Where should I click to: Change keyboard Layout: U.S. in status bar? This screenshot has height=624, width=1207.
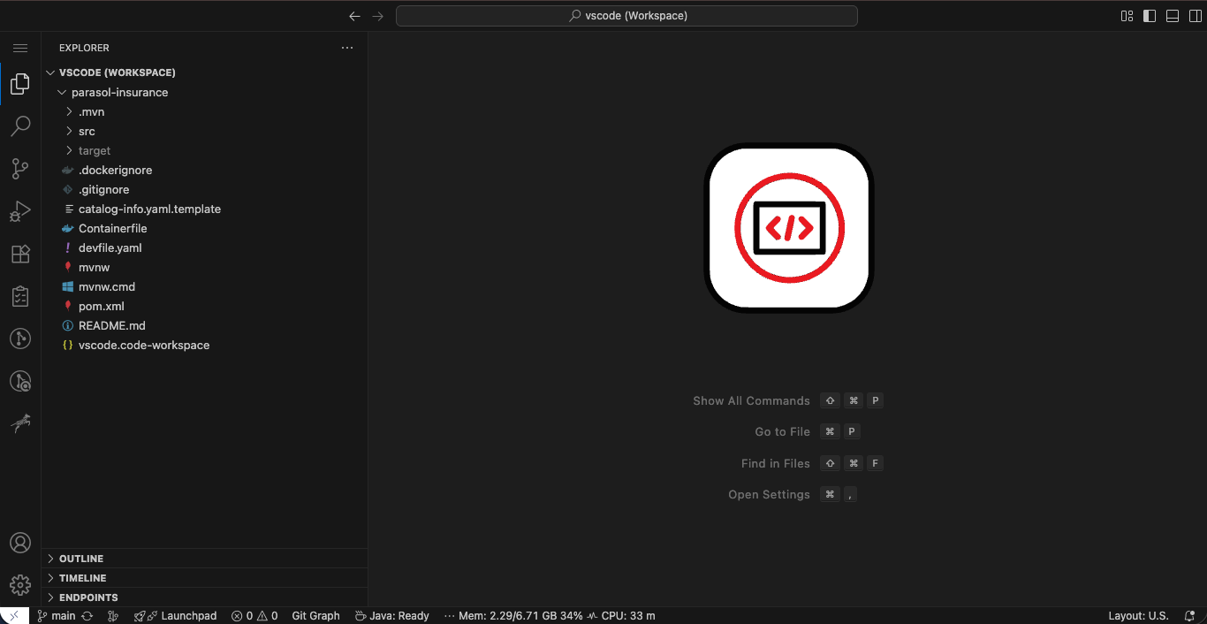click(1138, 616)
